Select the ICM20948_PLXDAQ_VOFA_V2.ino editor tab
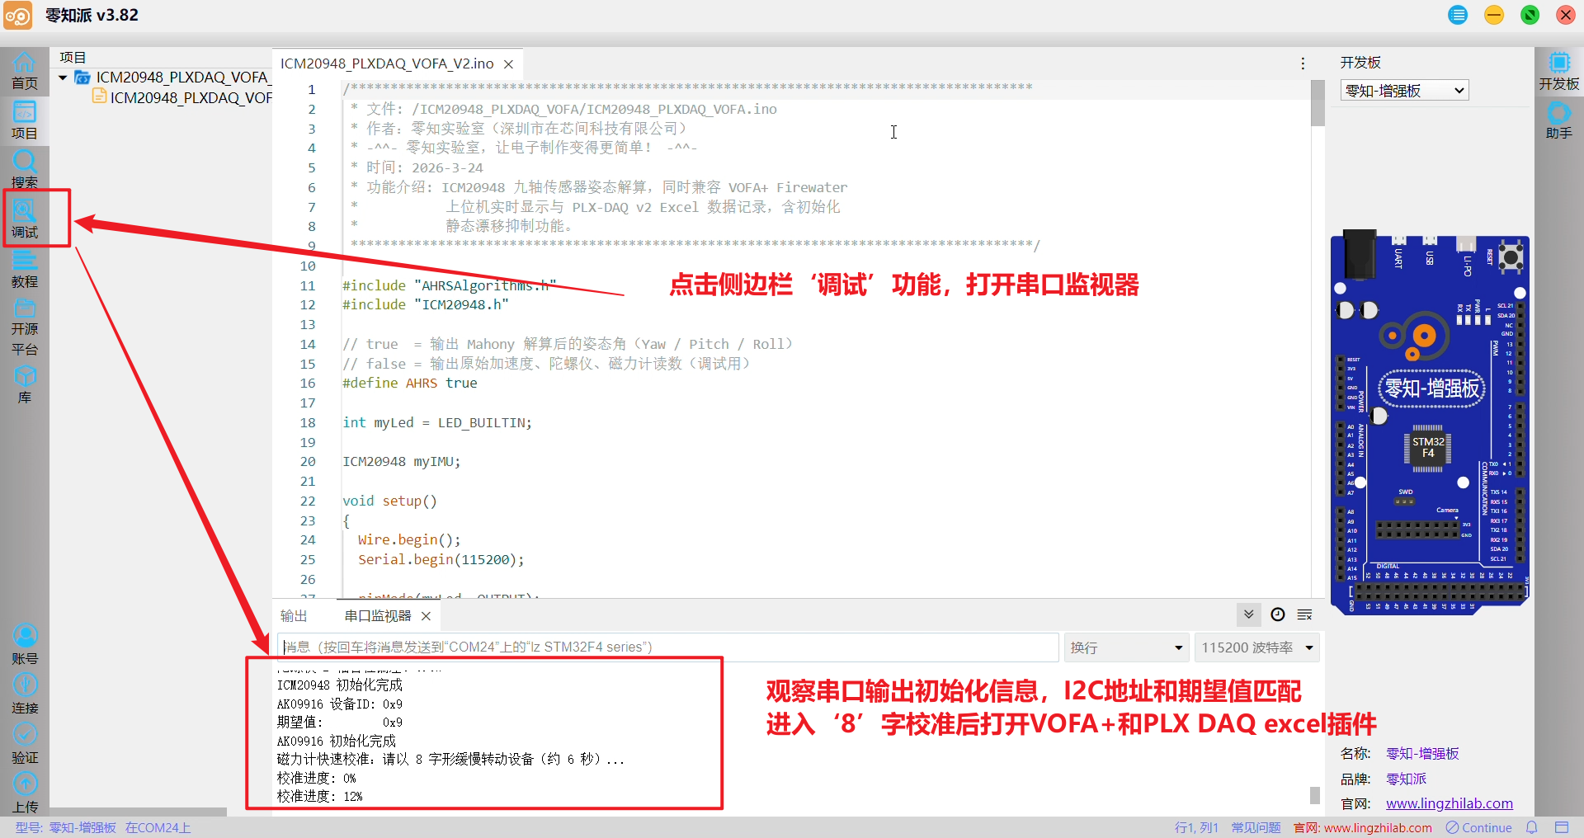 (387, 64)
